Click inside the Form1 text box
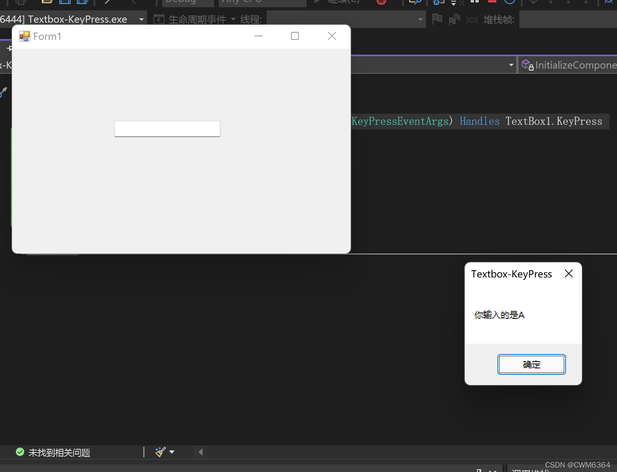Image resolution: width=617 pixels, height=472 pixels. point(167,128)
